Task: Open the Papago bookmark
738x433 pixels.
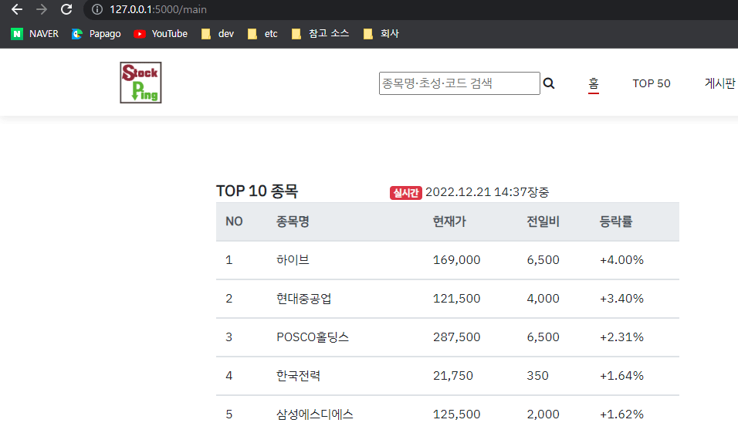Action: click(x=96, y=34)
